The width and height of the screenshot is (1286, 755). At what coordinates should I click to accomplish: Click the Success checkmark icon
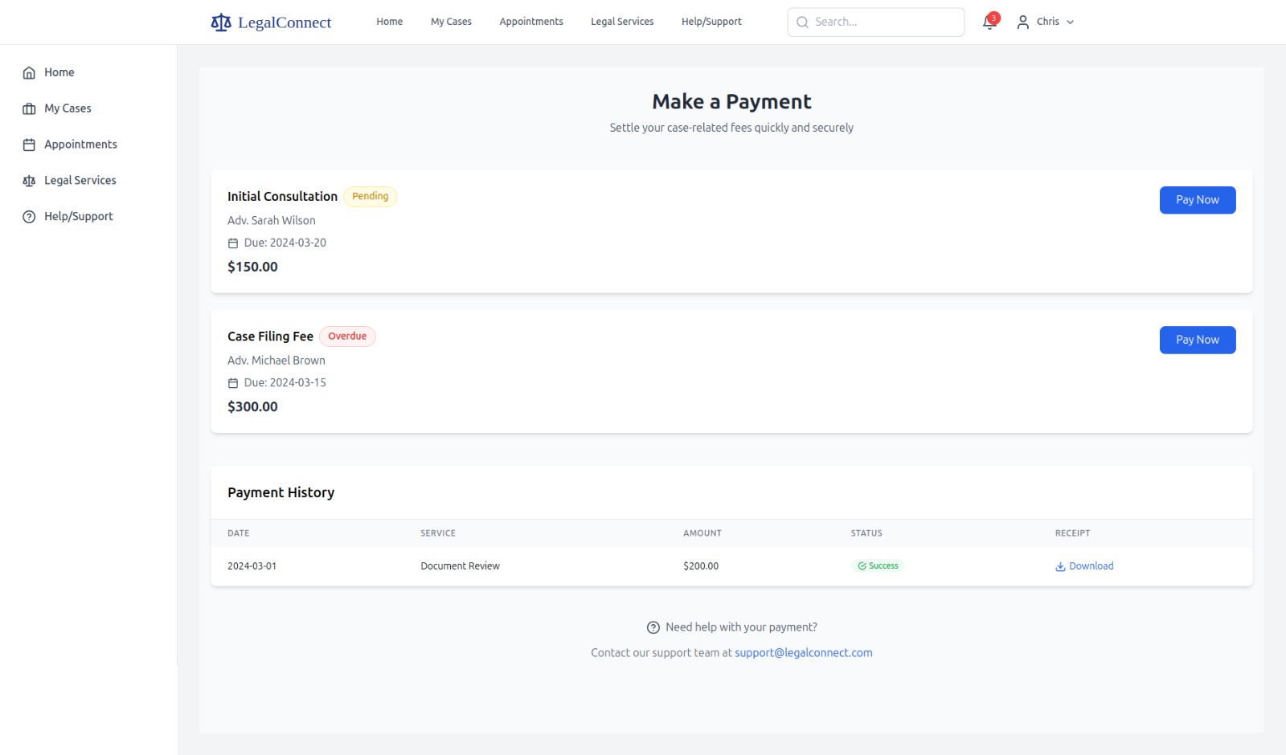coord(862,566)
